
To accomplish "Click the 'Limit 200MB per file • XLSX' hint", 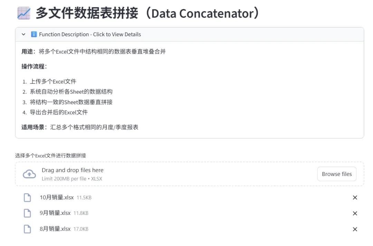I will click(x=72, y=179).
